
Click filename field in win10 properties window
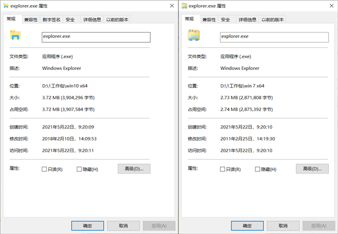click(x=96, y=37)
